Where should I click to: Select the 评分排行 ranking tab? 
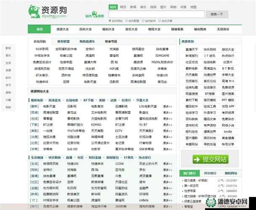pos(210,173)
